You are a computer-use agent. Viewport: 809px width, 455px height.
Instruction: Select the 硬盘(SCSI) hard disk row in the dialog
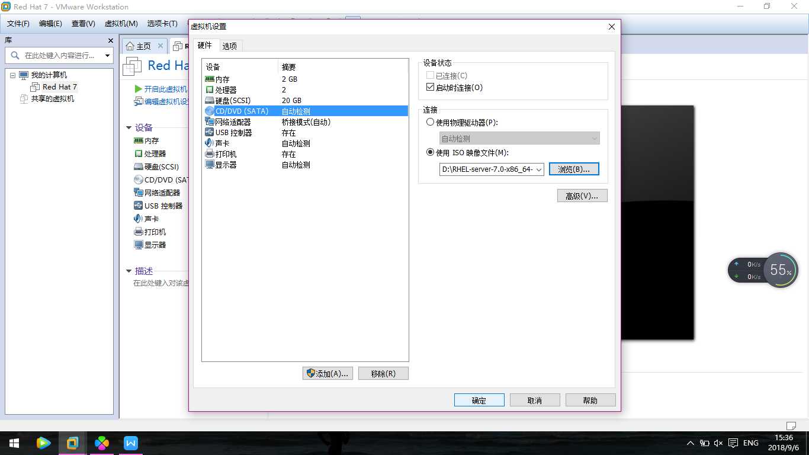click(306, 101)
